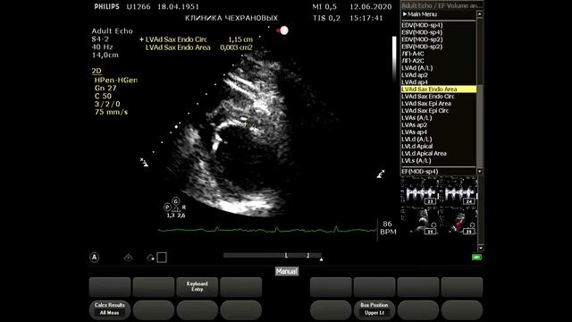Click the Manual mode label
Image resolution: width=572 pixels, height=322 pixels.
coord(286,271)
